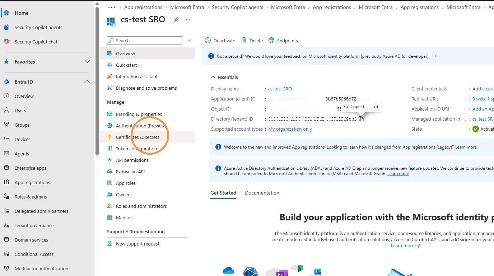
Task: Open Certificates & secrets
Action: pyautogui.click(x=147, y=137)
